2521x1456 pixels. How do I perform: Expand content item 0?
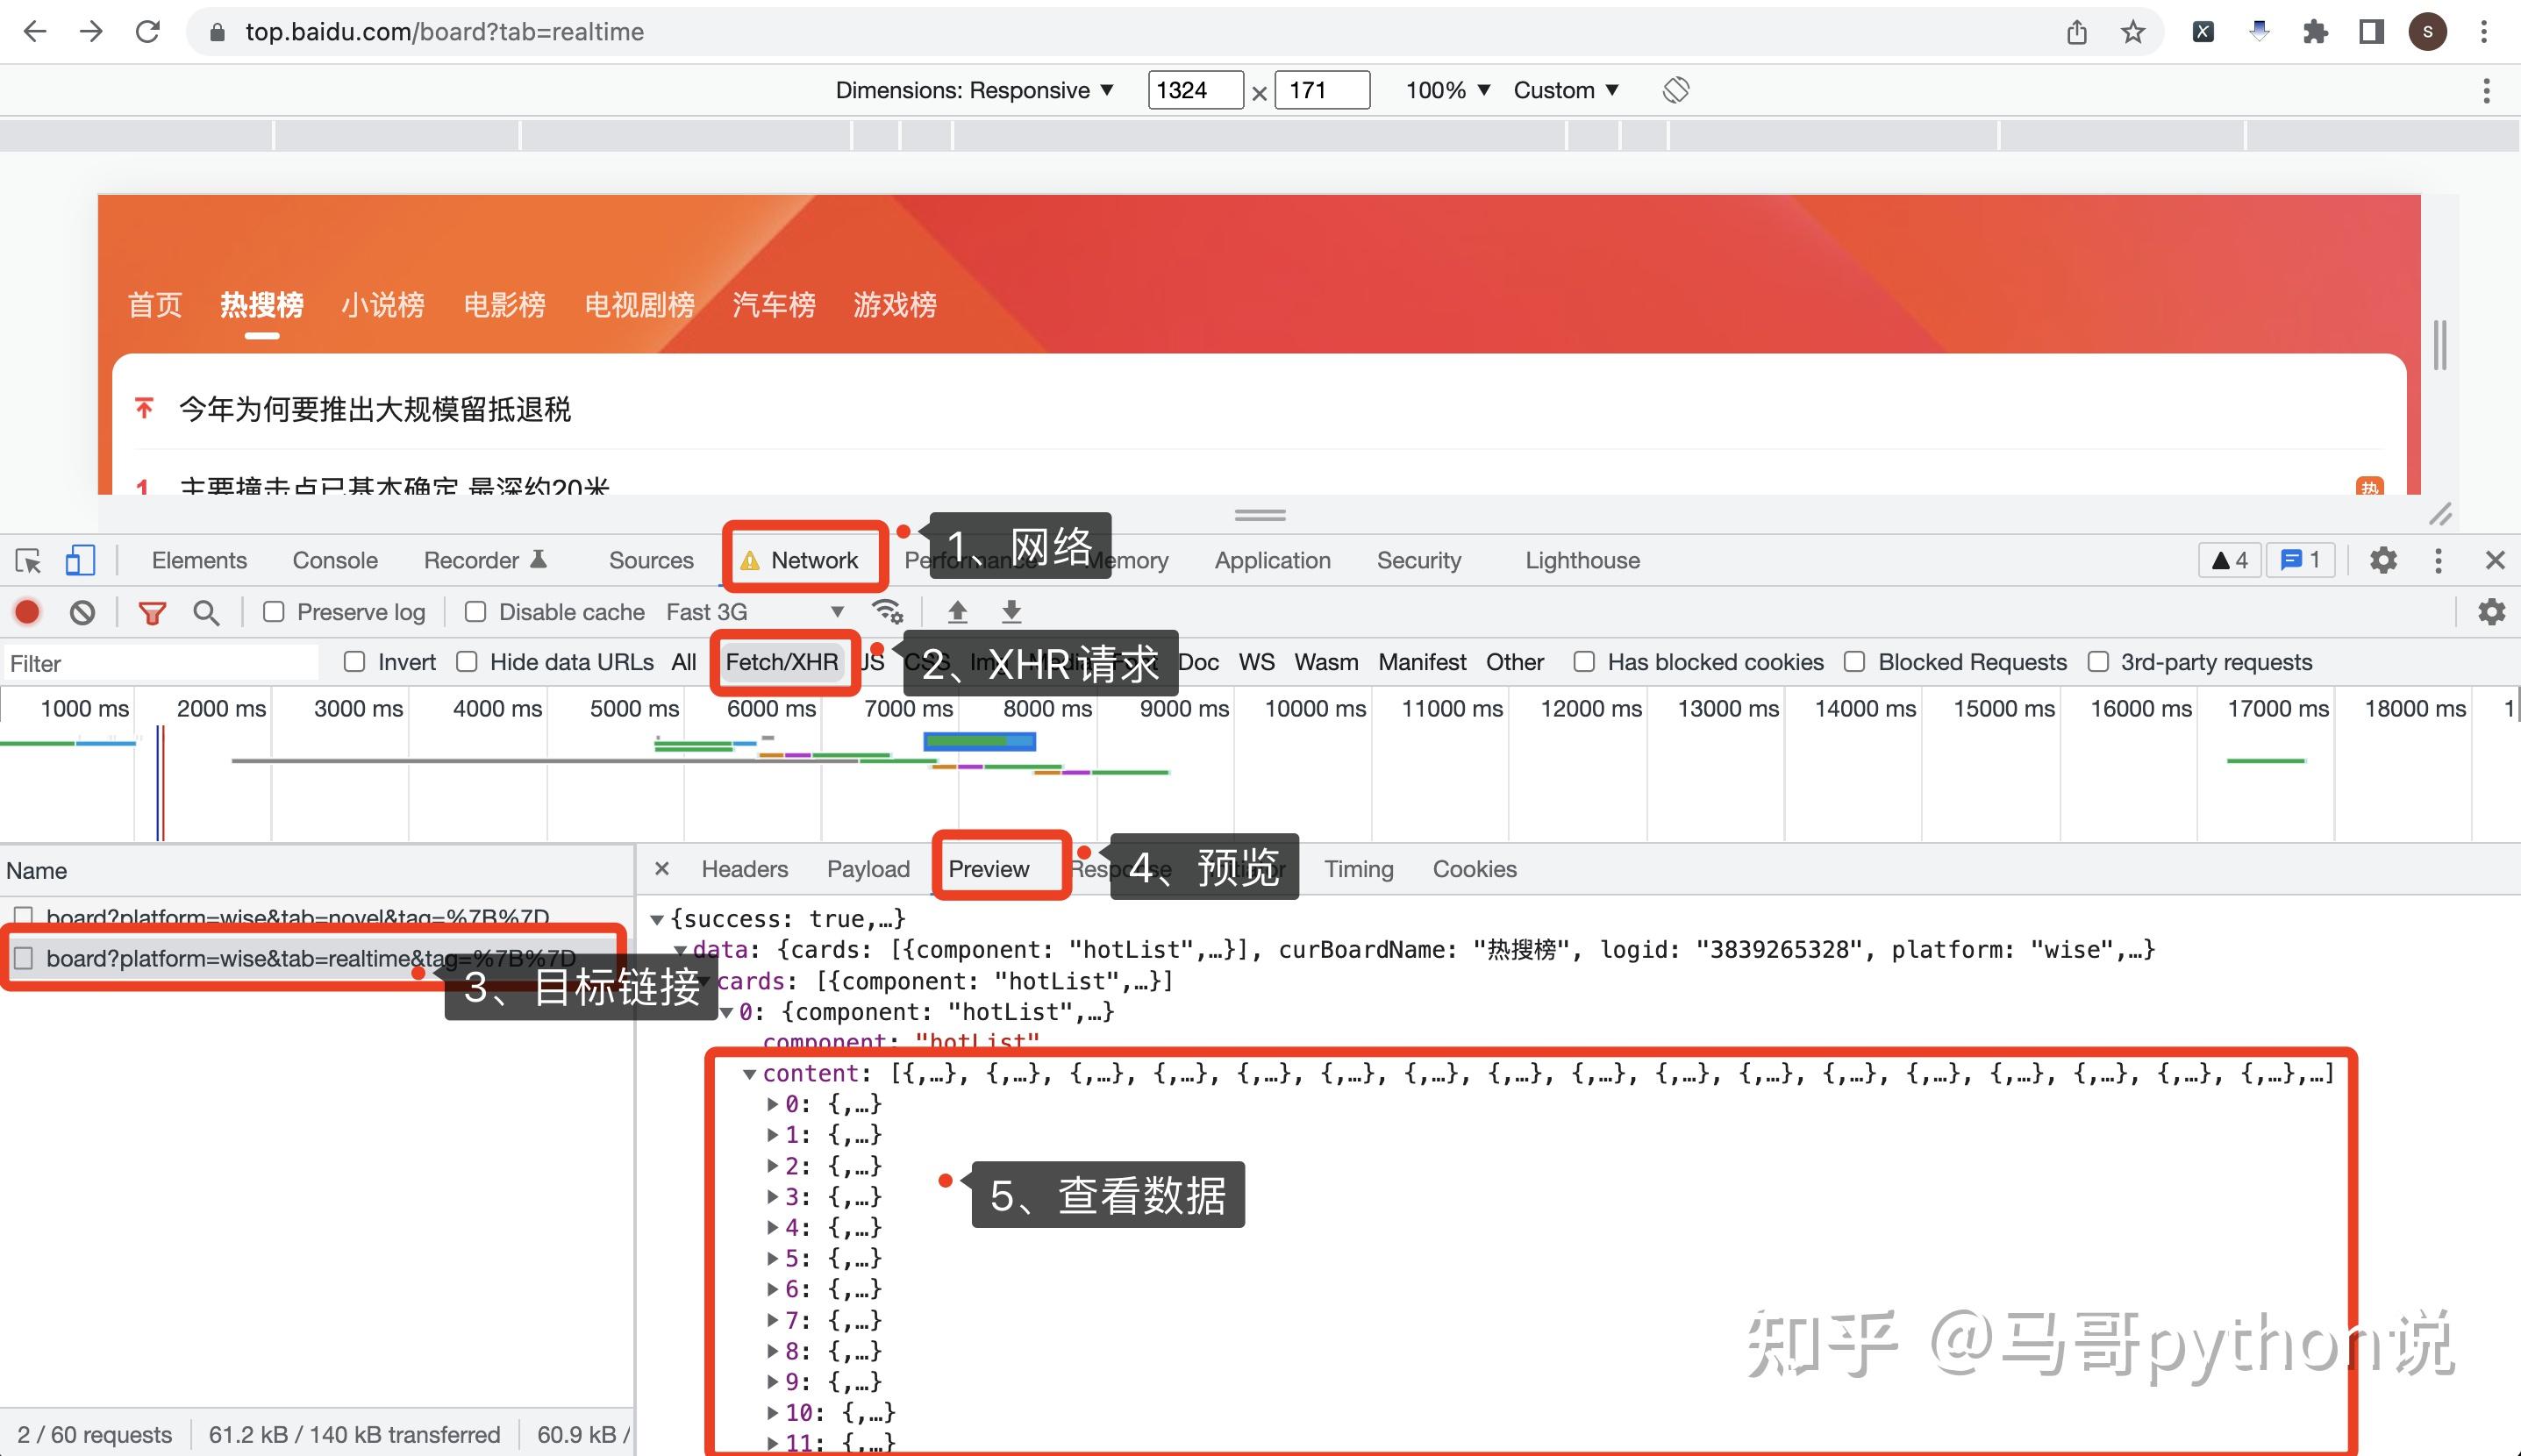tap(772, 1104)
